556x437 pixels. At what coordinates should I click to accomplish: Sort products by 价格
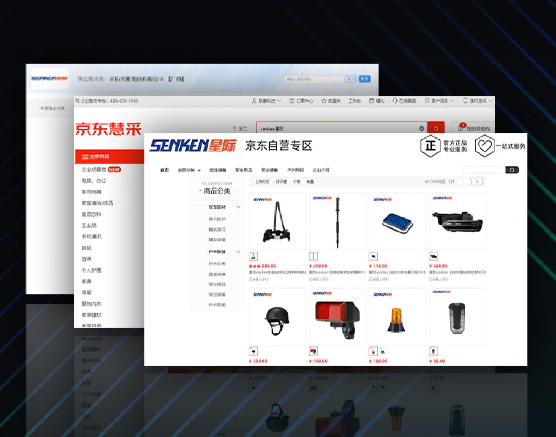point(296,182)
